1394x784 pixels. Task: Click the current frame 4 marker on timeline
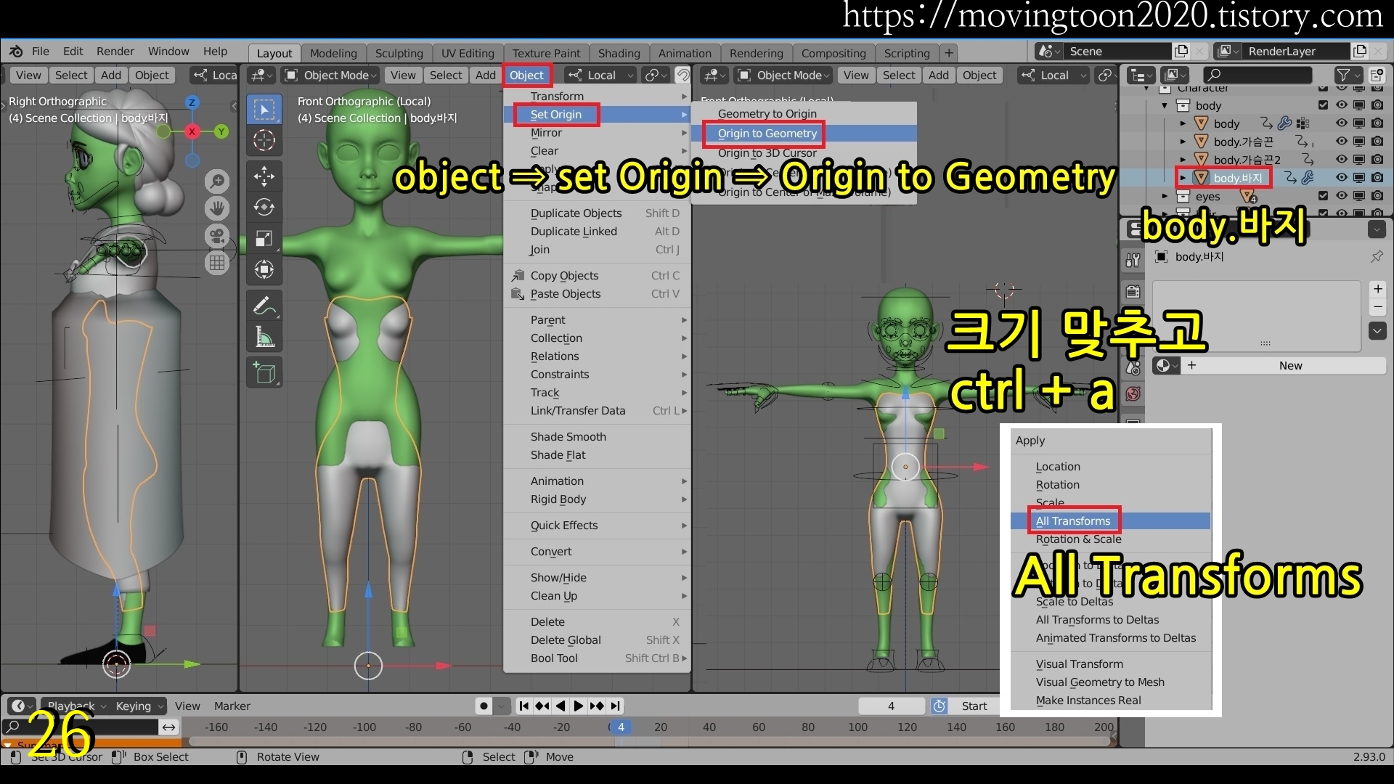tap(620, 727)
